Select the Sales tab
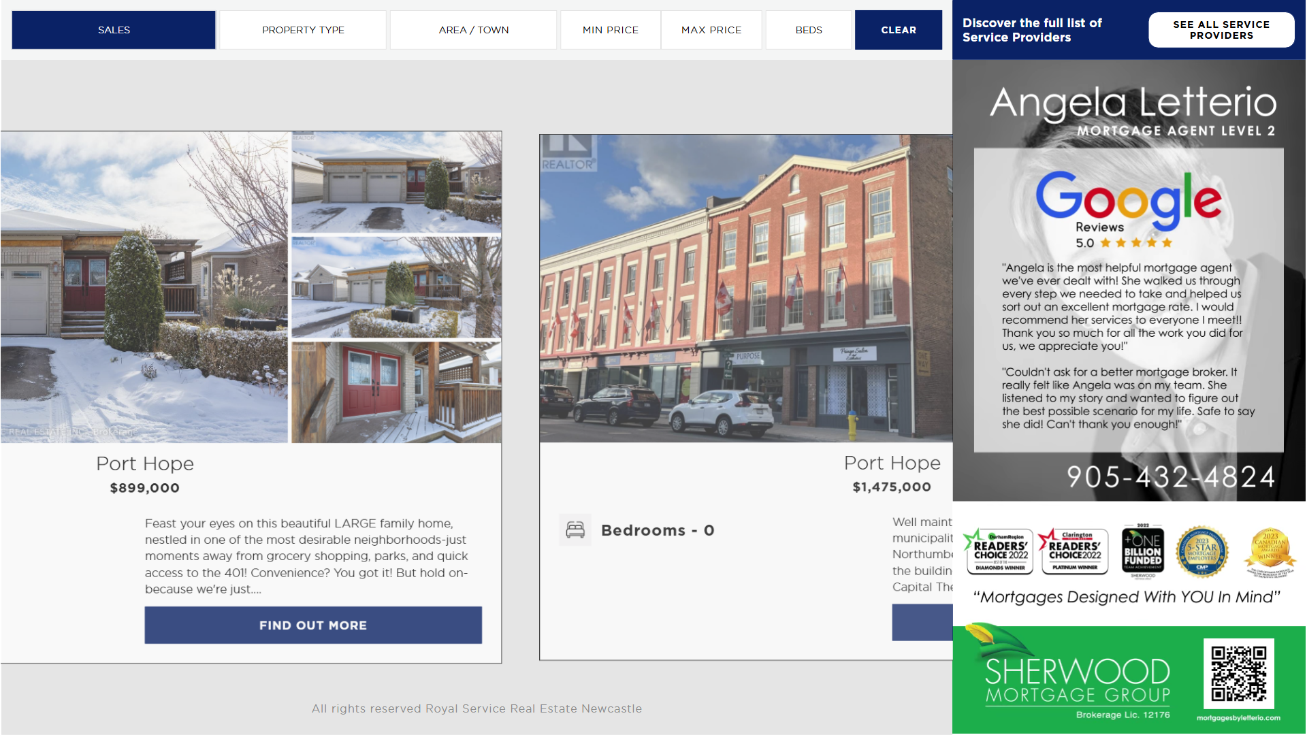Image resolution: width=1307 pixels, height=735 pixels. point(114,30)
